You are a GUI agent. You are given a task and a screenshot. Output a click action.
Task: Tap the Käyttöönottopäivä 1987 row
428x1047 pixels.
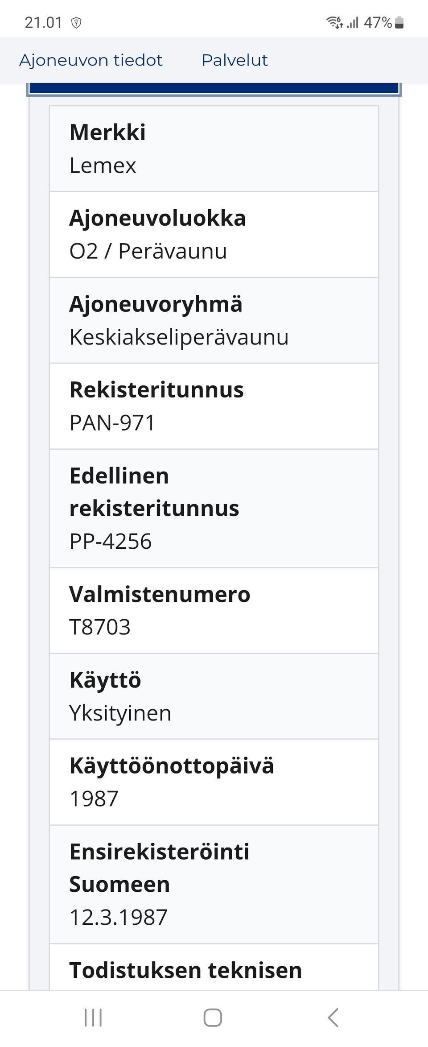pyautogui.click(x=214, y=782)
